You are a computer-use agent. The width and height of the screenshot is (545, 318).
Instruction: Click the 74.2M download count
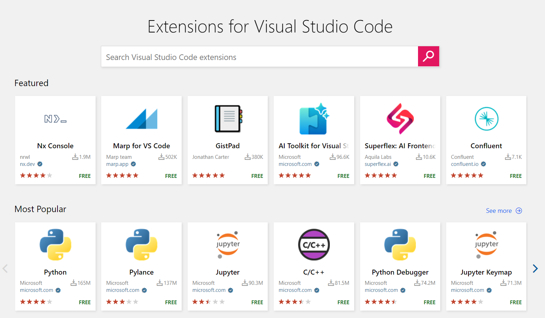(428, 283)
